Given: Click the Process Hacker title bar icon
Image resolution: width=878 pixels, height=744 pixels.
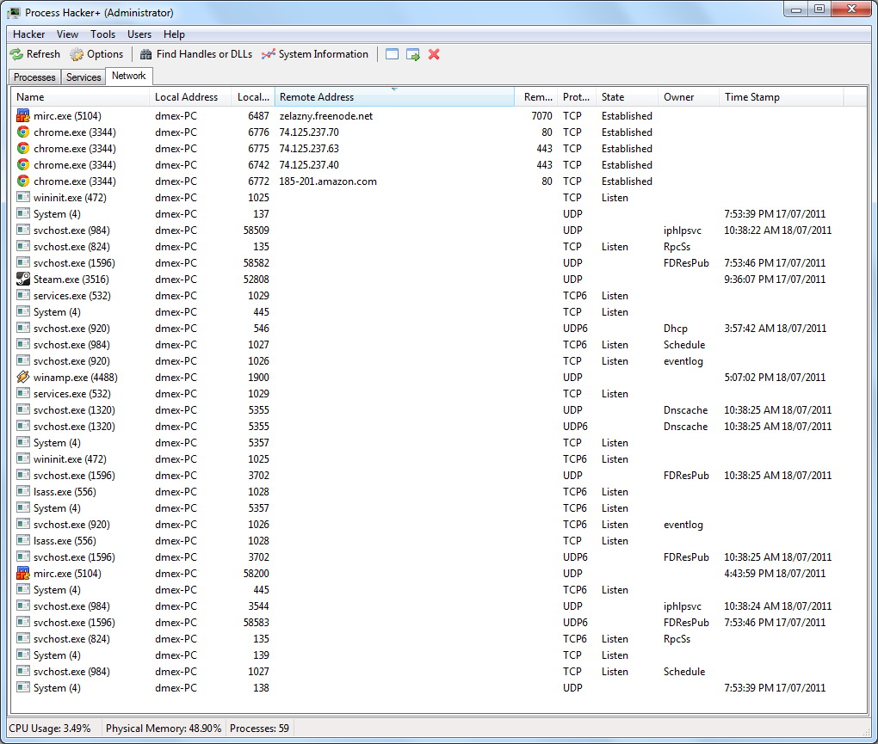Looking at the screenshot, I should pos(14,12).
